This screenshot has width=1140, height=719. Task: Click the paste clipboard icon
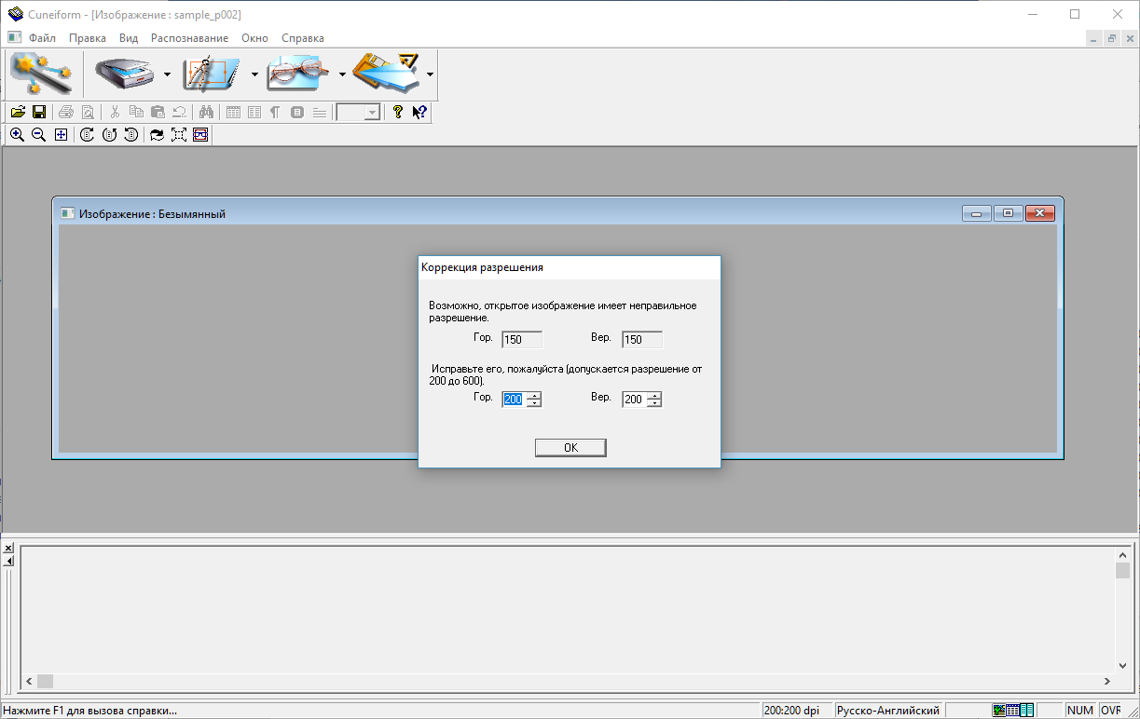click(x=158, y=112)
